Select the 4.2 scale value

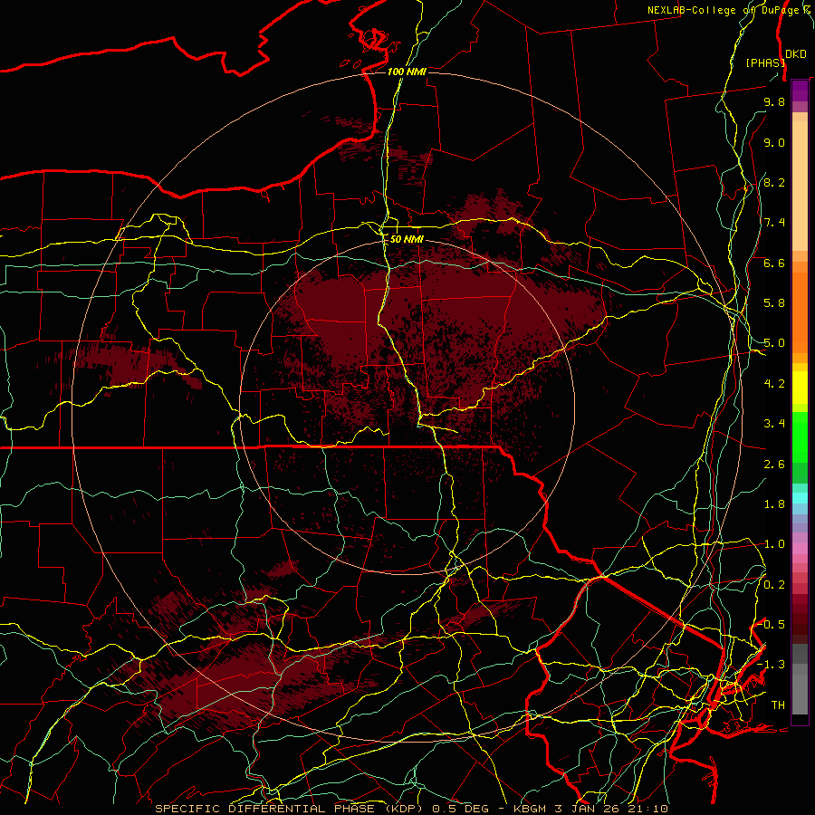774,384
